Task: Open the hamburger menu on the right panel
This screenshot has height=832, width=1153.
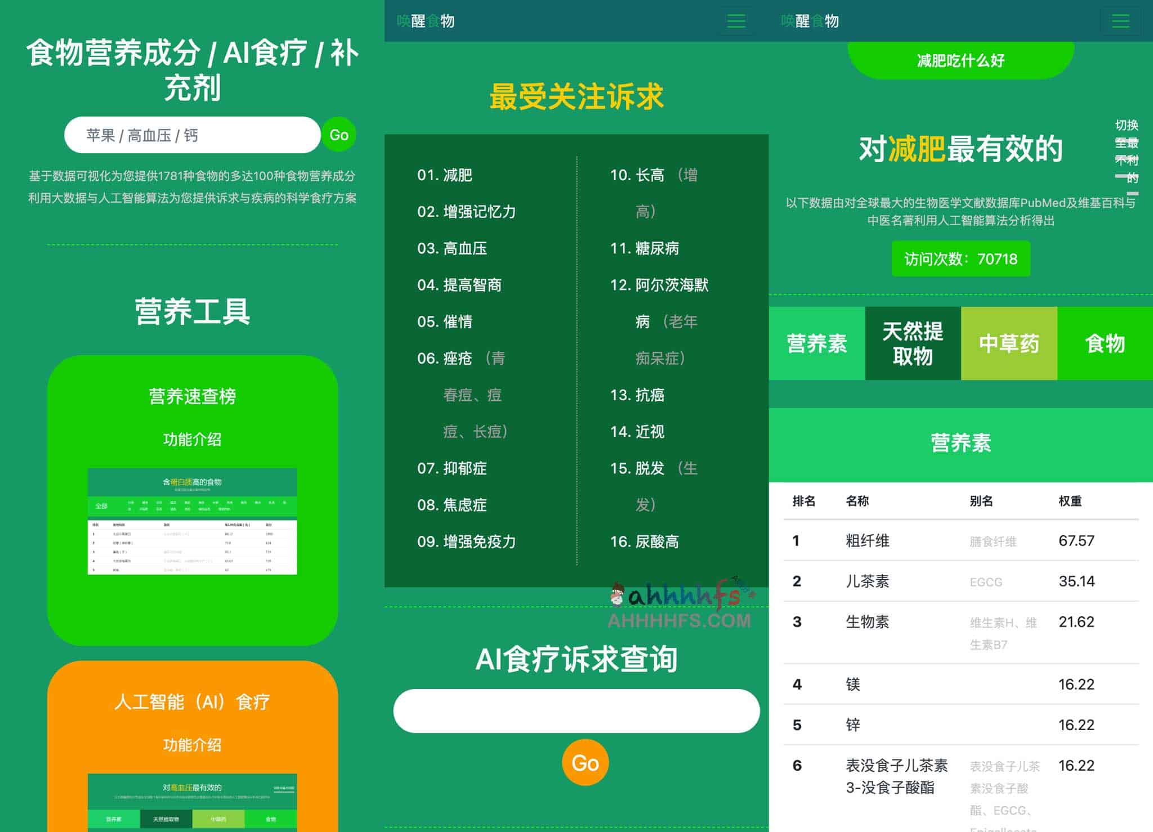Action: [1121, 21]
